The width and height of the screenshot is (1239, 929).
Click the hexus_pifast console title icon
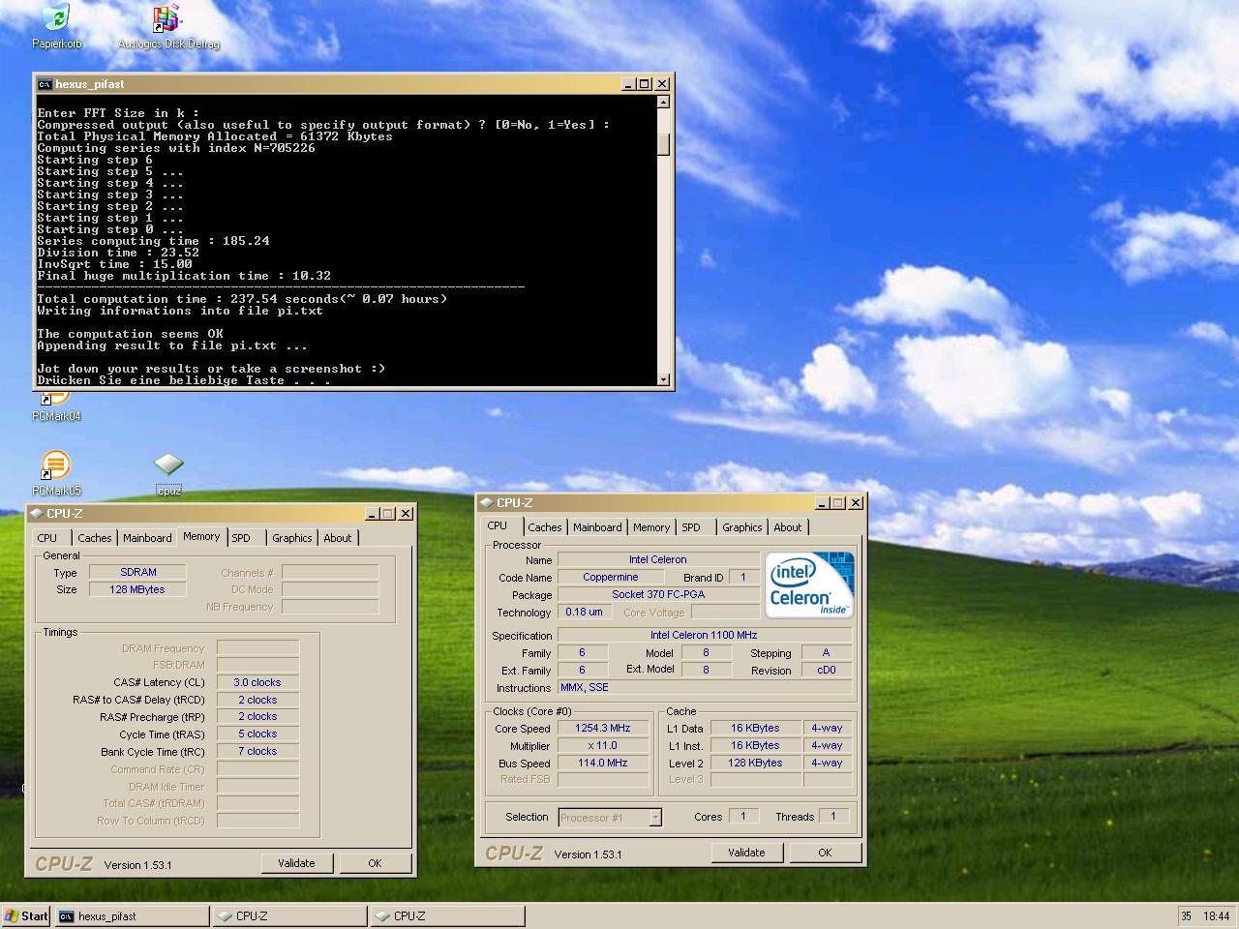click(45, 84)
